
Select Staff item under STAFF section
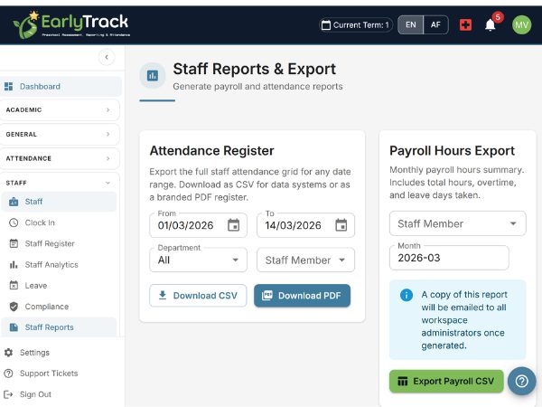[59, 202]
